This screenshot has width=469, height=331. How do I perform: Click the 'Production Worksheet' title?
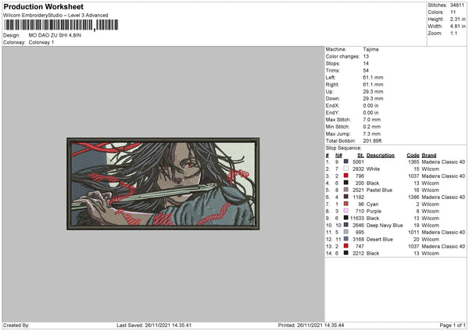pyautogui.click(x=44, y=6)
